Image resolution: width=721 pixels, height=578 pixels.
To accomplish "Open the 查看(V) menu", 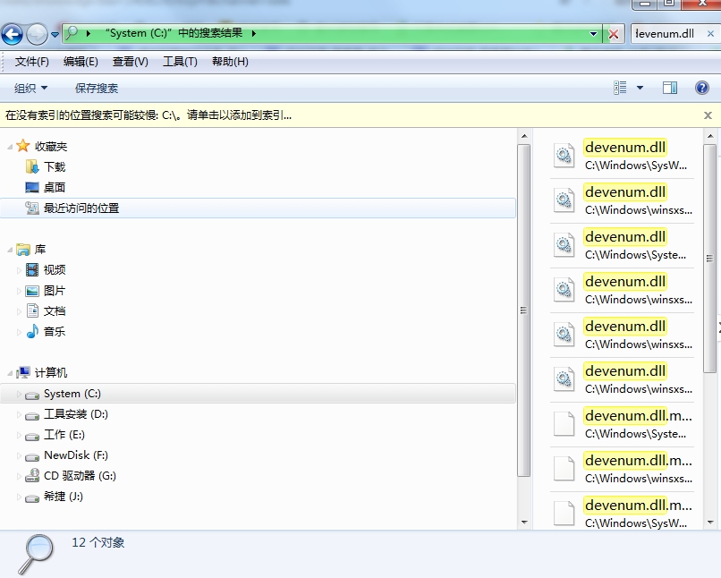I will 130,62.
